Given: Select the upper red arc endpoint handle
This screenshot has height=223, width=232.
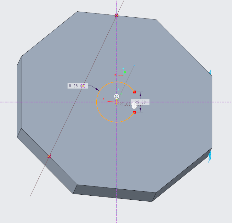Looking at the screenshot, I should tap(134, 92).
